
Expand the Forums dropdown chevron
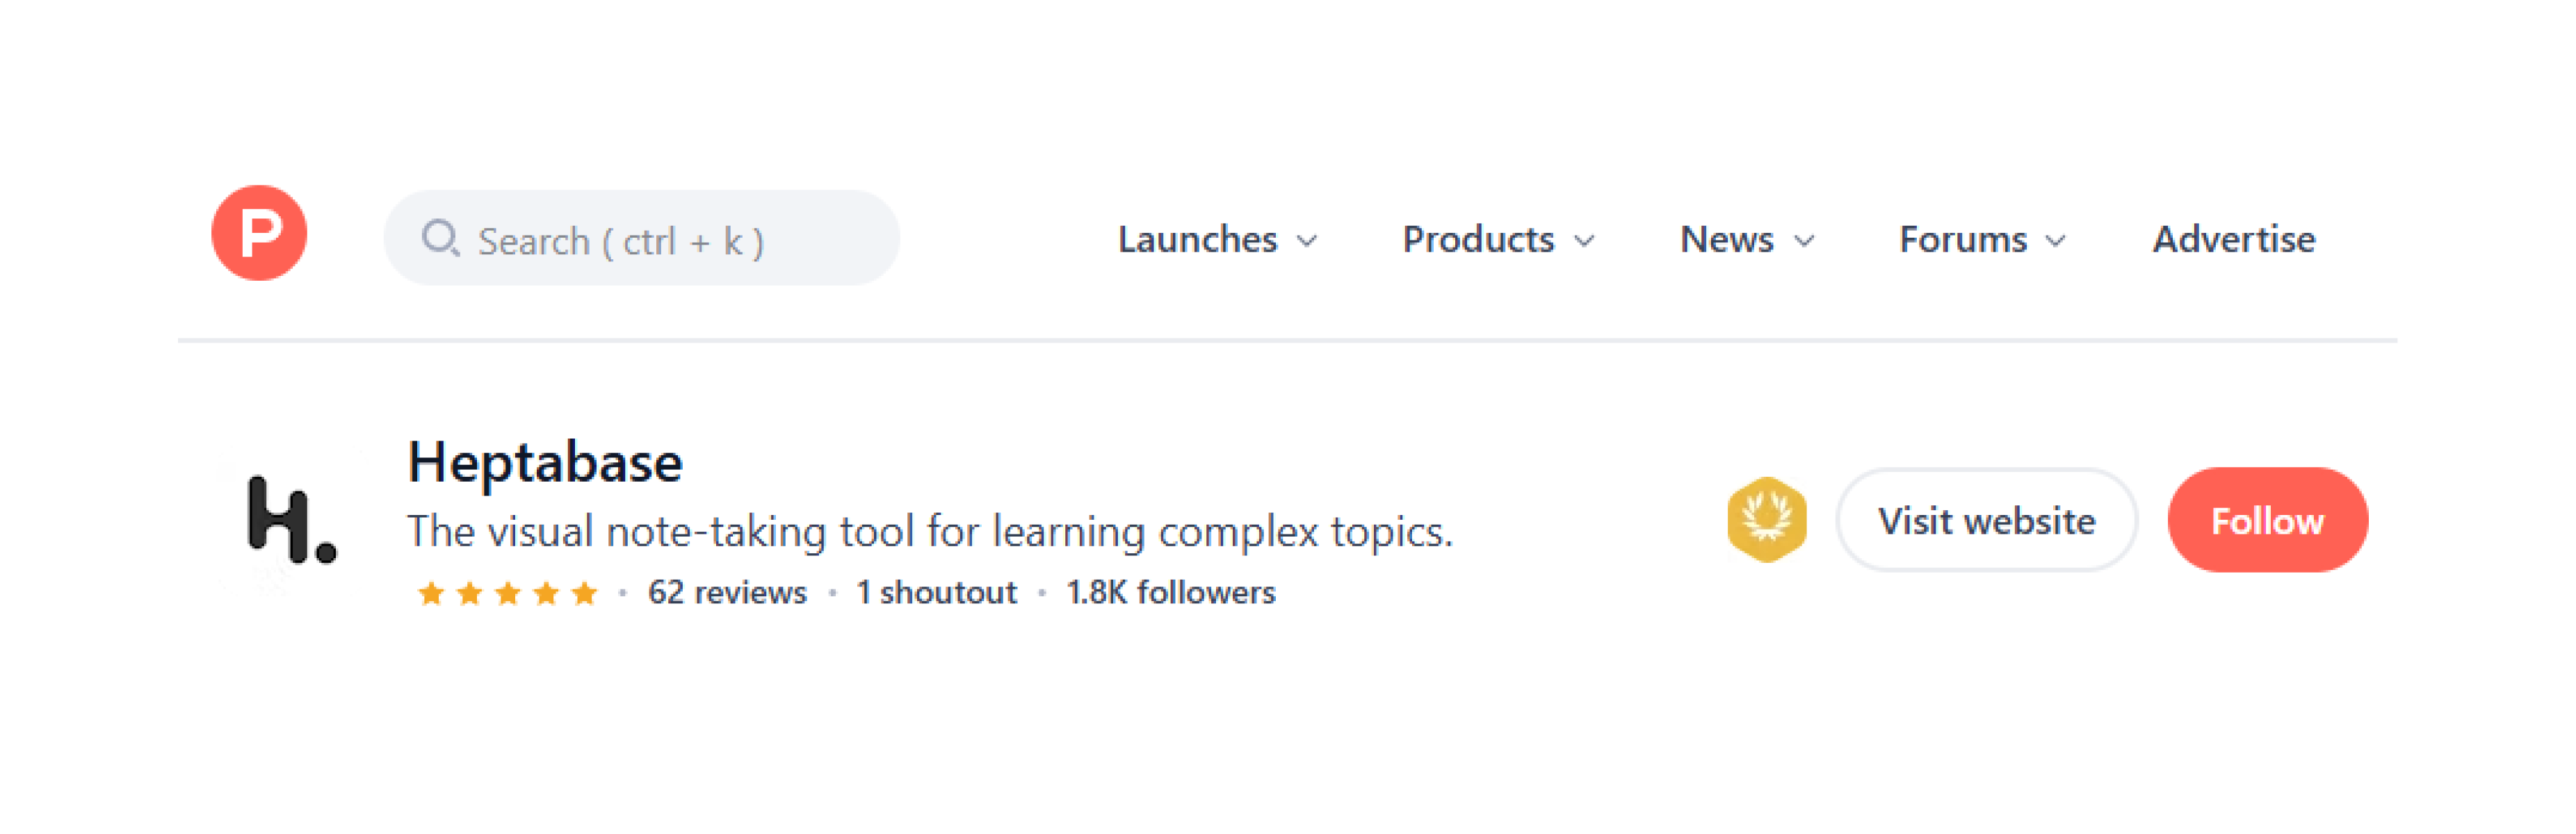pyautogui.click(x=2056, y=241)
